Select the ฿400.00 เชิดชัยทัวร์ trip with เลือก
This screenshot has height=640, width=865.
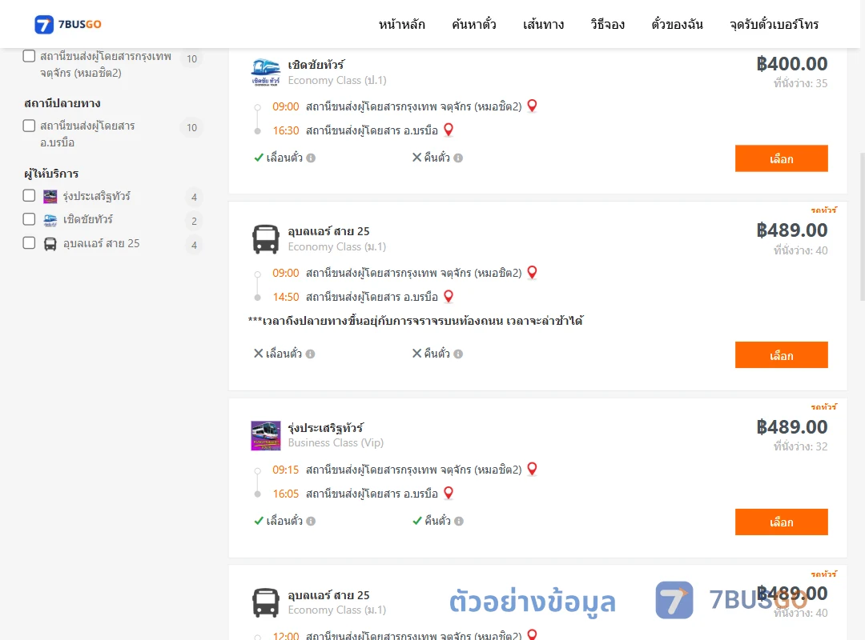tap(781, 158)
